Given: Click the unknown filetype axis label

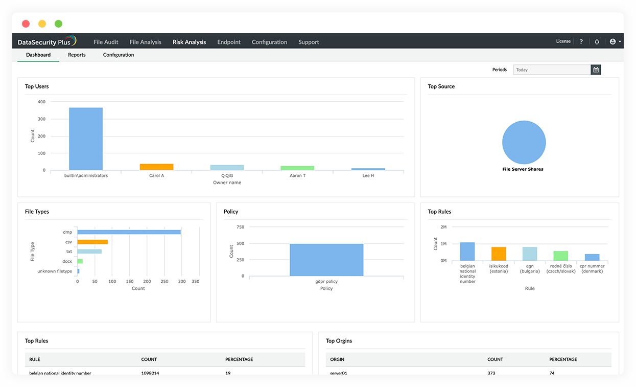Looking at the screenshot, I should coord(55,271).
